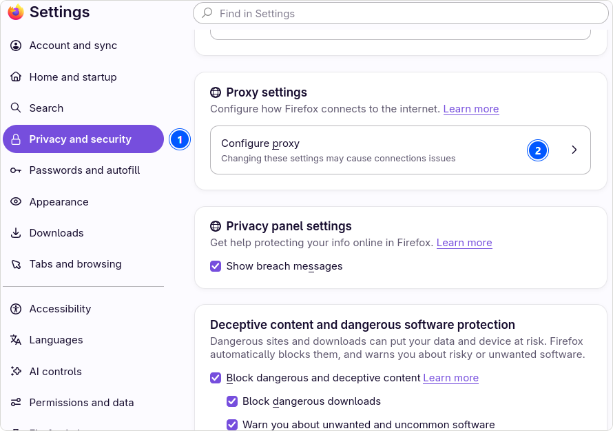Open the Account and sync section
The width and height of the screenshot is (613, 431).
[83, 46]
